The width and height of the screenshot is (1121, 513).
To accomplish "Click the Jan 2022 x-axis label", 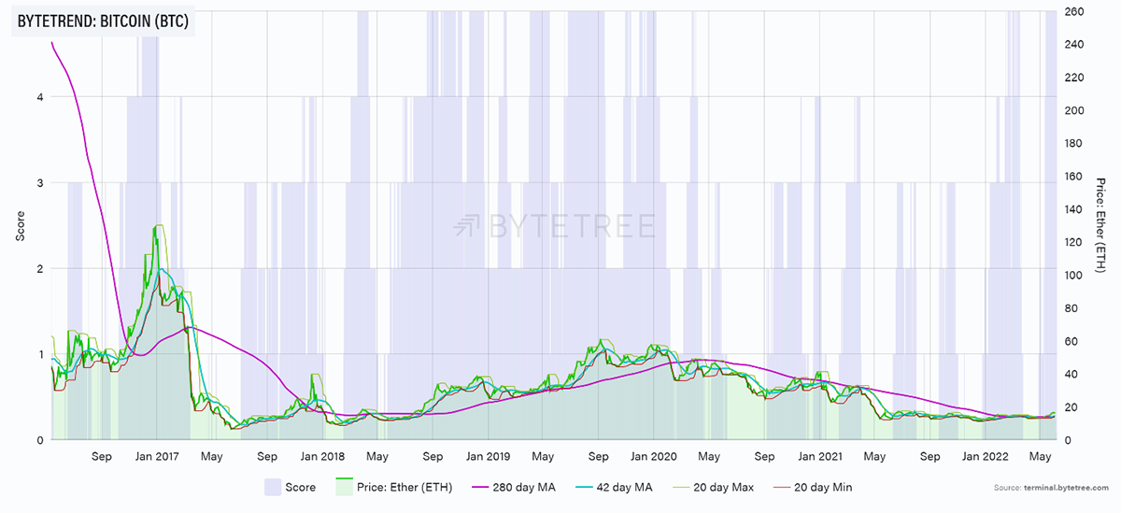I will 985,456.
